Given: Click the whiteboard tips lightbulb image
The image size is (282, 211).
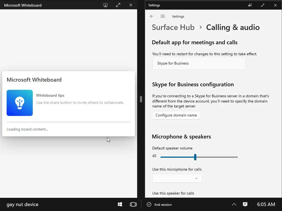Looking at the screenshot, I should 20,103.
